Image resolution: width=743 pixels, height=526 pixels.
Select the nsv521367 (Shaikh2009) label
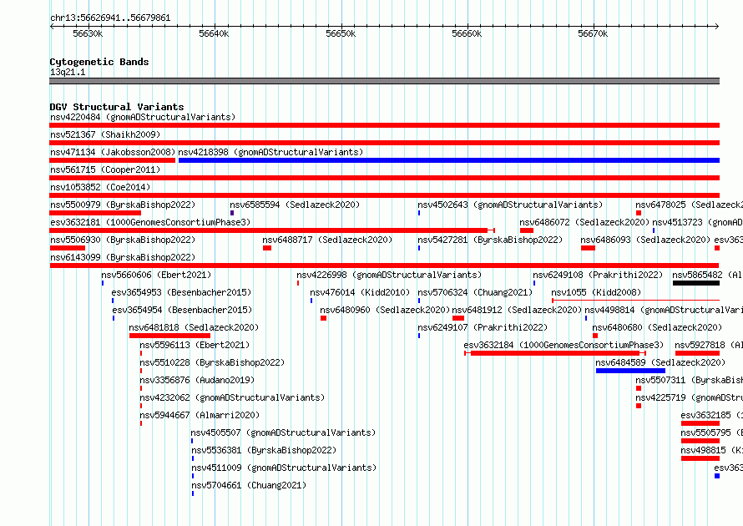(x=105, y=134)
